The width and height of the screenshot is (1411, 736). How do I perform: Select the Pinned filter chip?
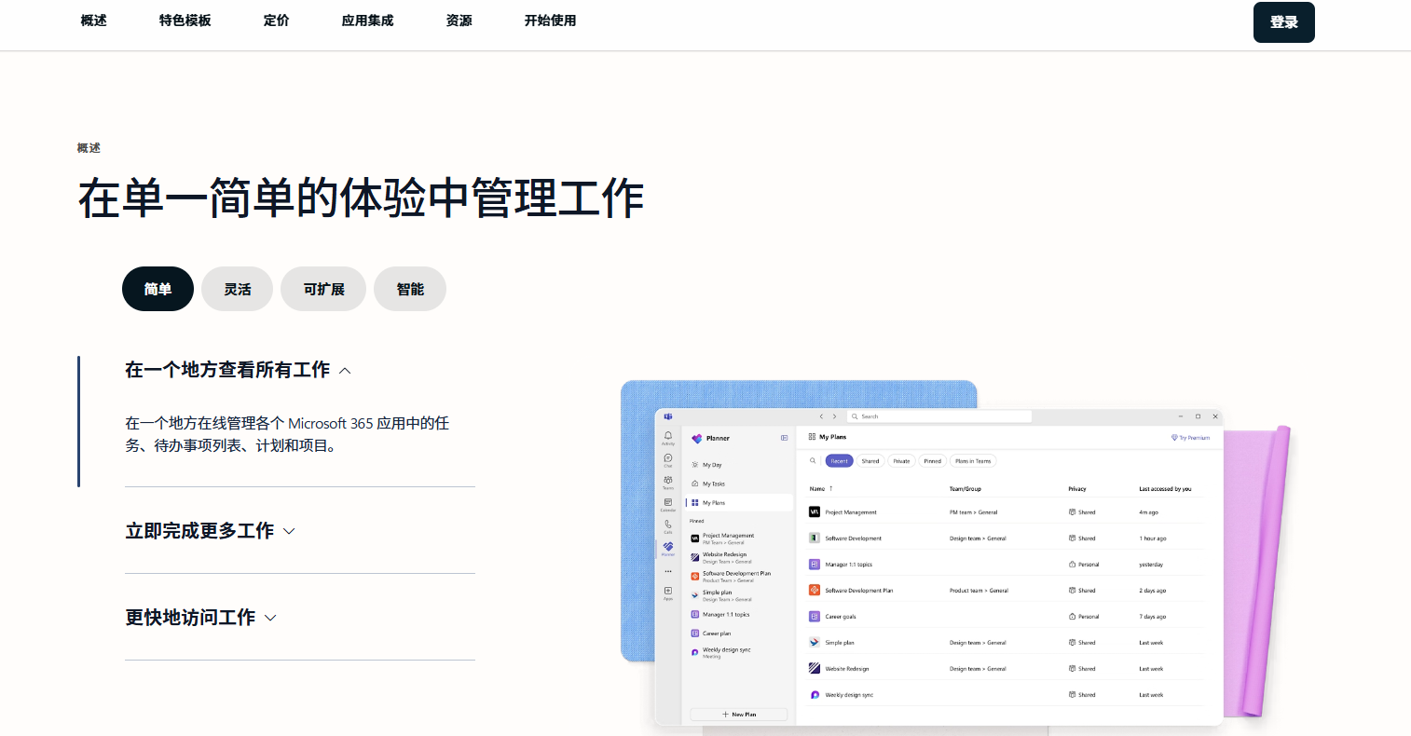tap(932, 461)
